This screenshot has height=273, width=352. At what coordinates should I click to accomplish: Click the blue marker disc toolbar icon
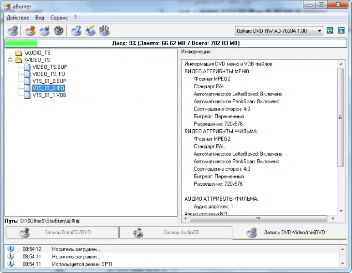[x=44, y=31]
